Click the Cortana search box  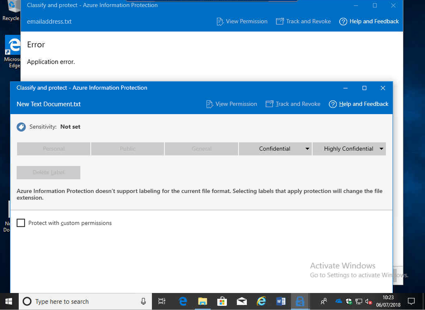[x=85, y=302]
